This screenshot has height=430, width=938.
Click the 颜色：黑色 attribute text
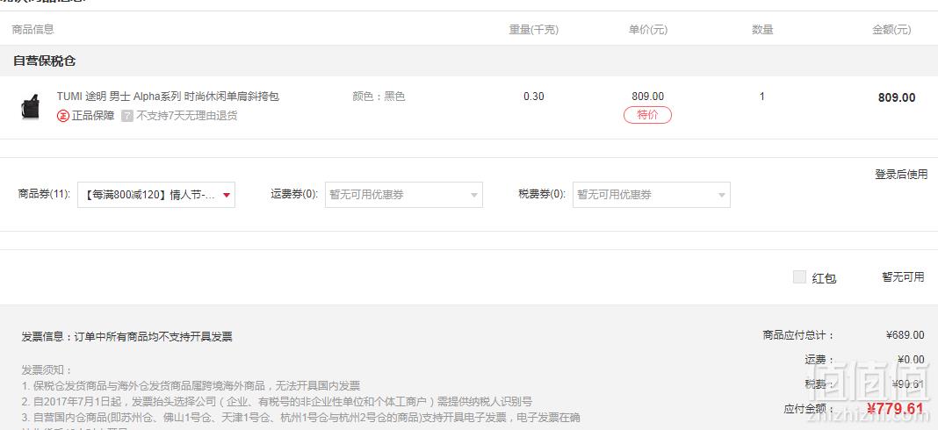379,97
